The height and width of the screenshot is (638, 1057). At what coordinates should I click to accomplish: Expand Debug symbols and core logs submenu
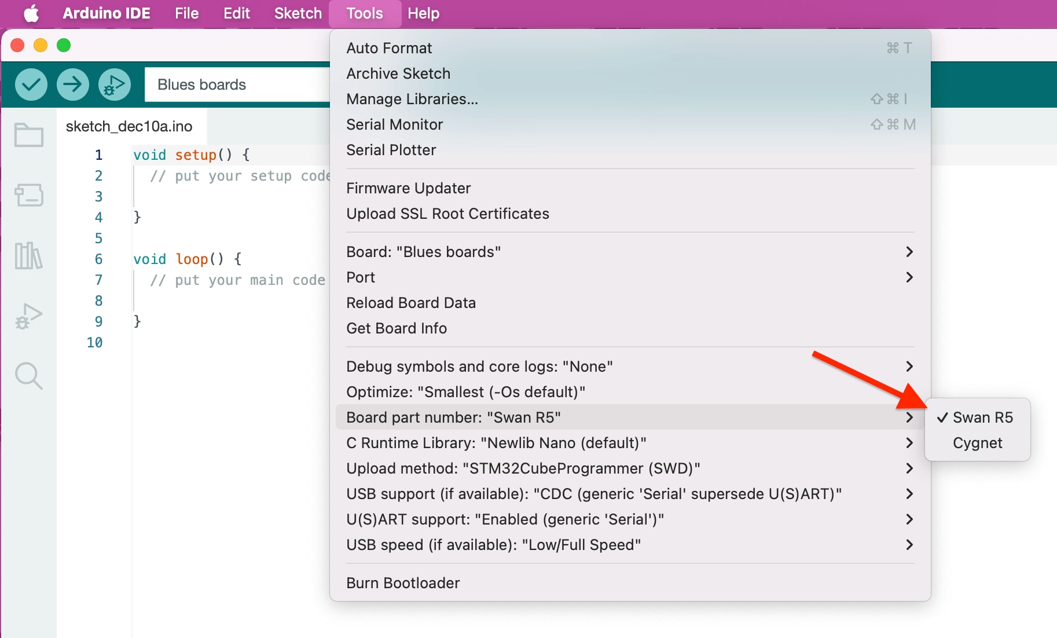(x=630, y=366)
